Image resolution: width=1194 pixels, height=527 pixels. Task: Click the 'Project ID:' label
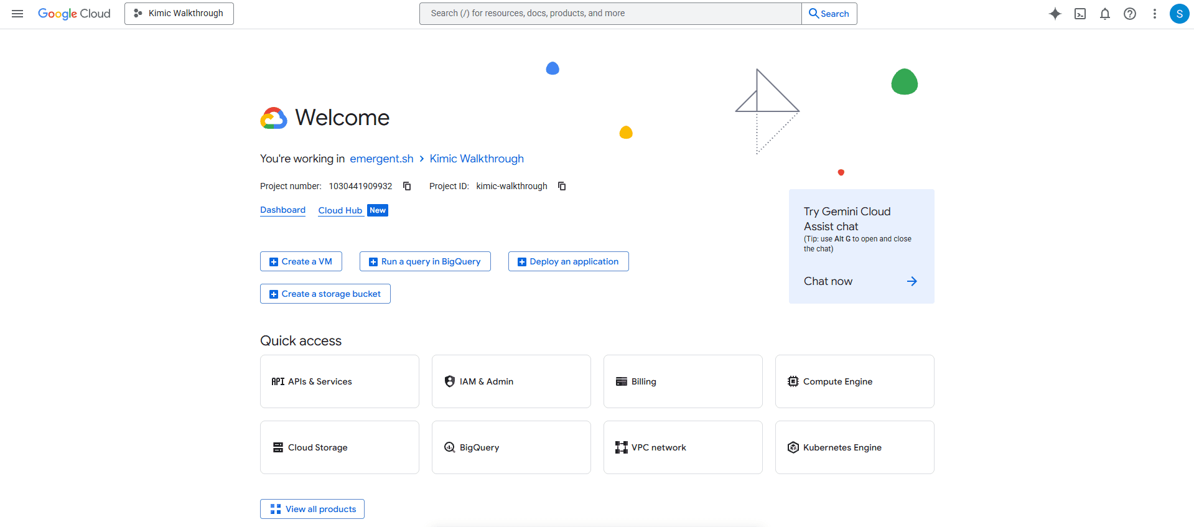pyautogui.click(x=449, y=186)
